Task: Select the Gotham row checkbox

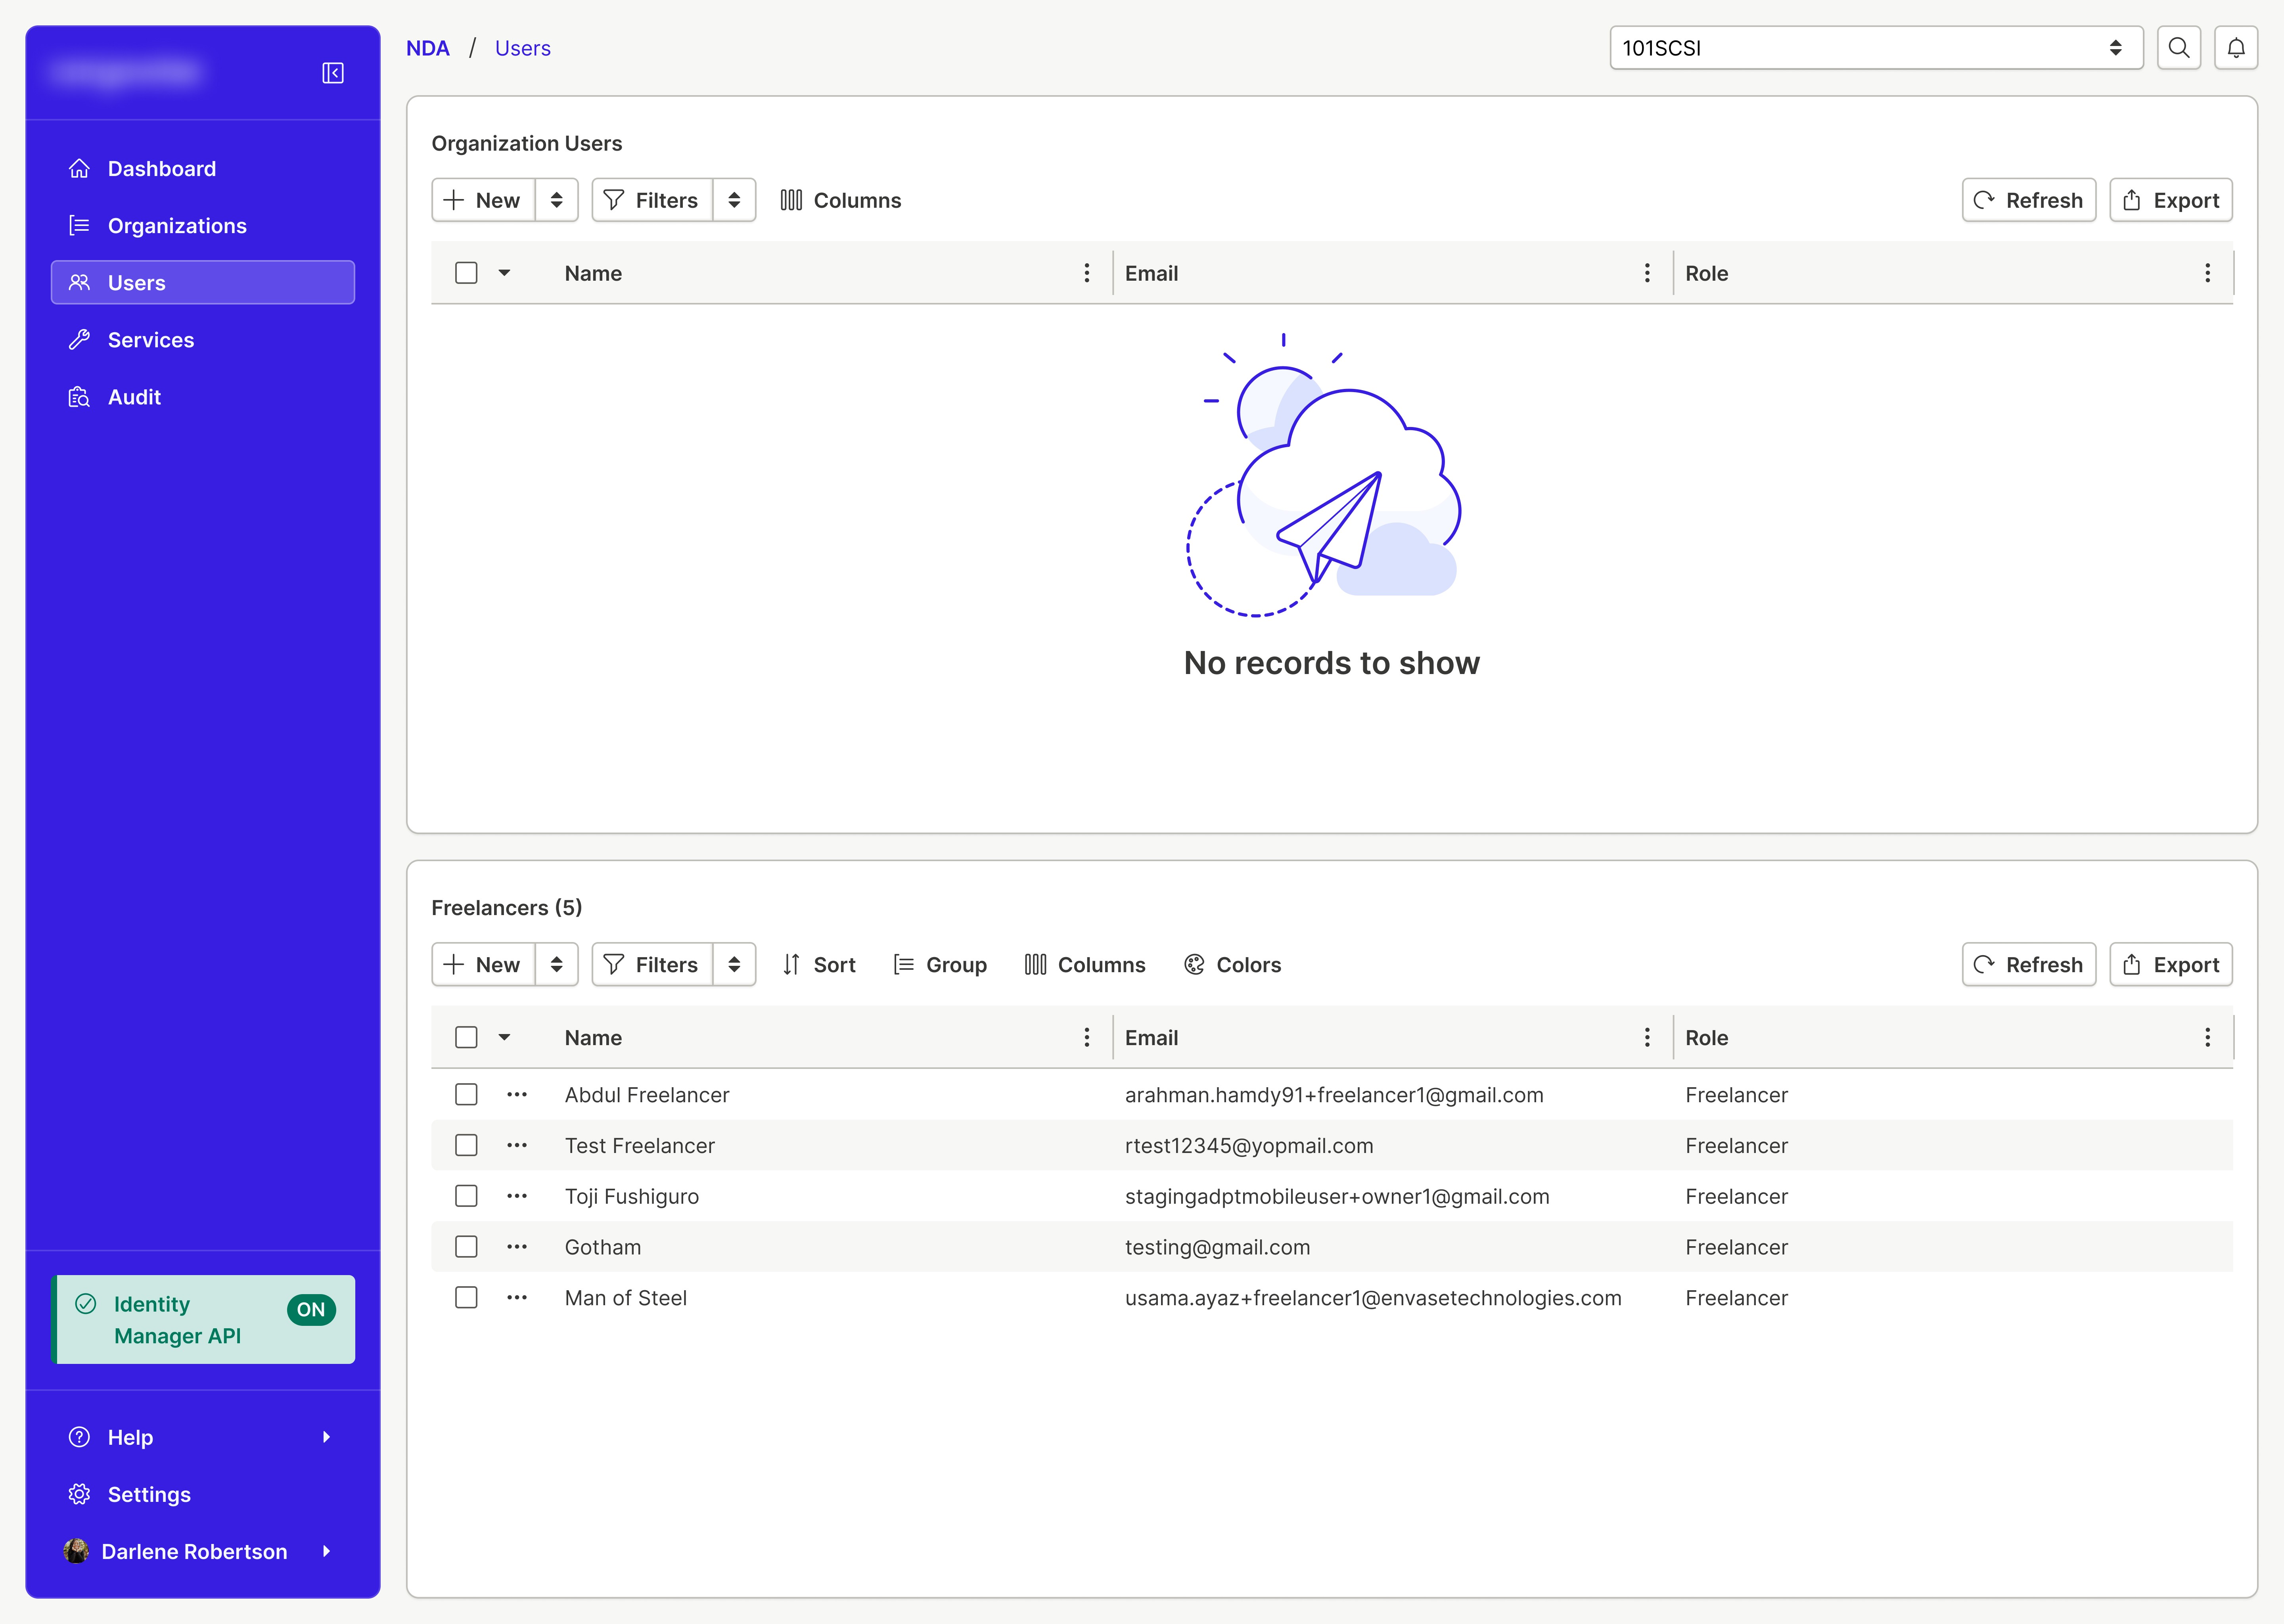Action: (466, 1247)
